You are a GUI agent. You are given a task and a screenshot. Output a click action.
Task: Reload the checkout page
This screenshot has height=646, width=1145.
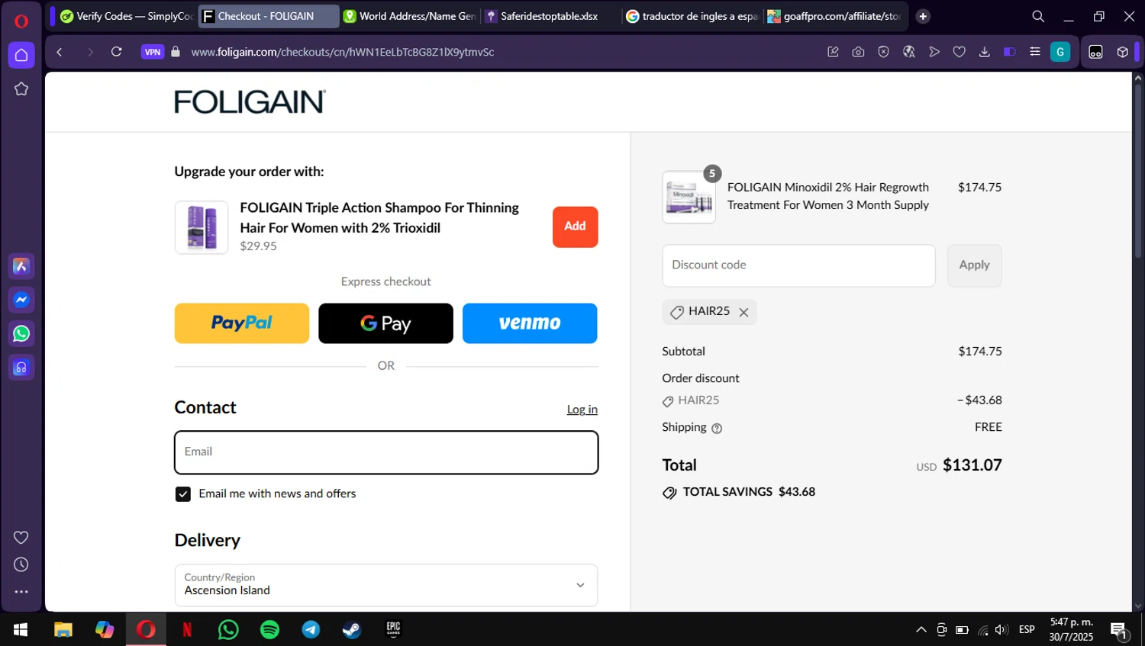[117, 52]
